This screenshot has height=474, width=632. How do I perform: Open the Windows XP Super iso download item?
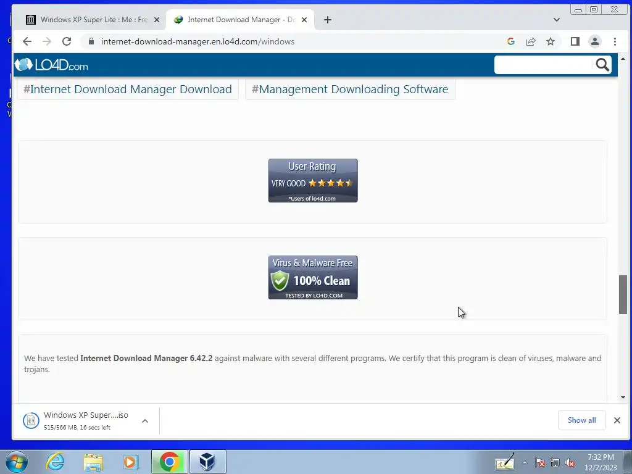tap(77, 420)
